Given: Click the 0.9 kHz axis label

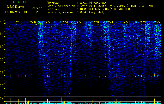Looking at the screenshot, I should click(2, 60).
